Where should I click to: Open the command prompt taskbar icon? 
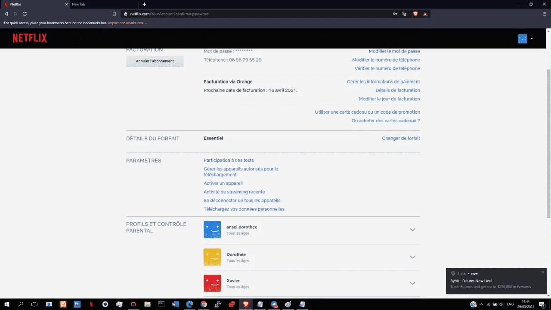click(161, 304)
